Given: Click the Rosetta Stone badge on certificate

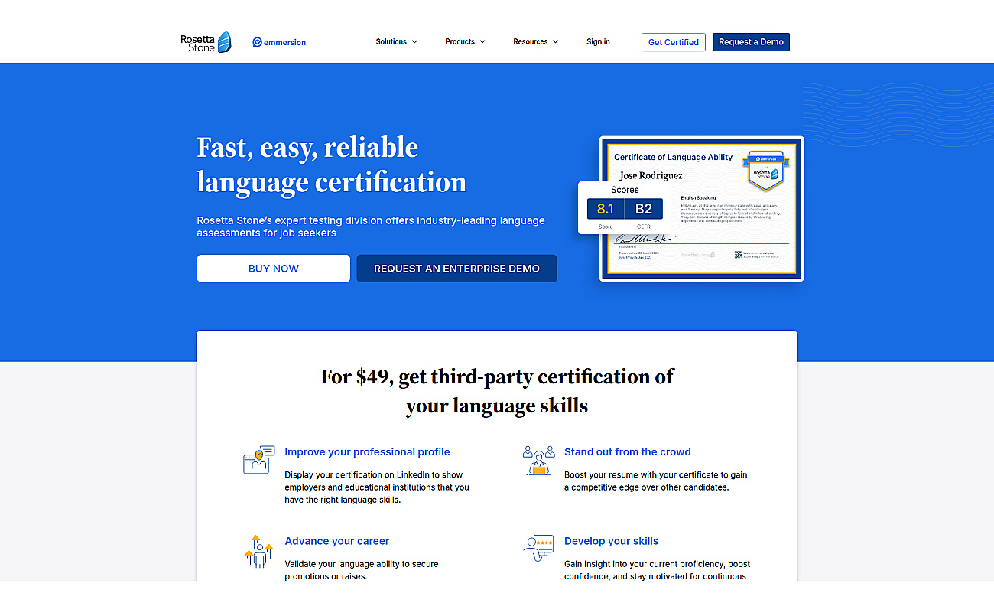Looking at the screenshot, I should (x=765, y=170).
